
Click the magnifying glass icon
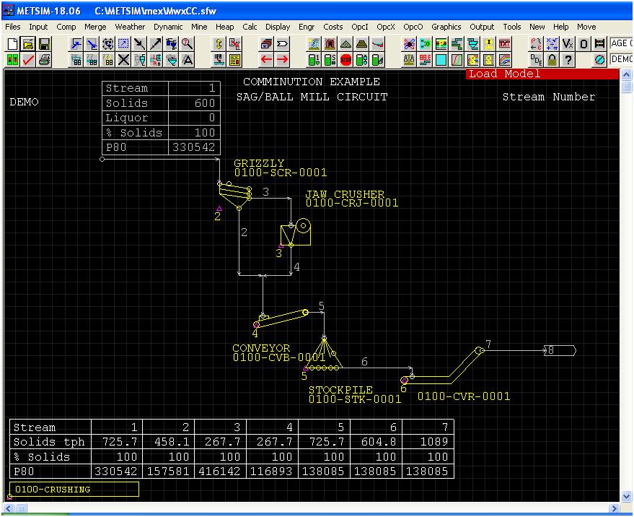[188, 44]
